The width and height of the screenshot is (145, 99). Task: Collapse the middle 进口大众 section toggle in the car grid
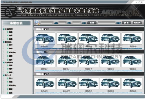click(46, 52)
